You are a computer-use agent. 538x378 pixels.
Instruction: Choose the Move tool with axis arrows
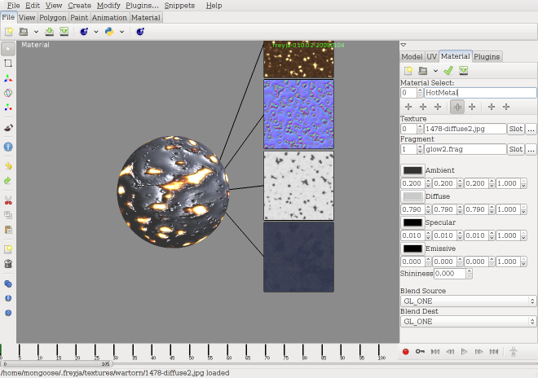[x=8, y=78]
